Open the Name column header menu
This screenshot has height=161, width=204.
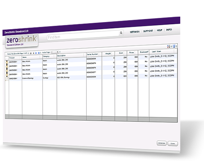click(41, 57)
